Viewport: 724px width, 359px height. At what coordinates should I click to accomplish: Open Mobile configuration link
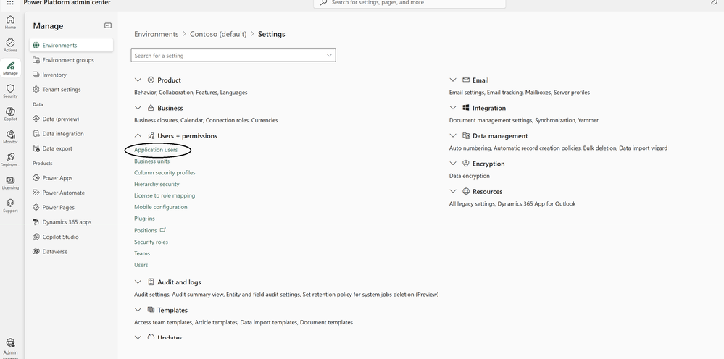click(161, 208)
